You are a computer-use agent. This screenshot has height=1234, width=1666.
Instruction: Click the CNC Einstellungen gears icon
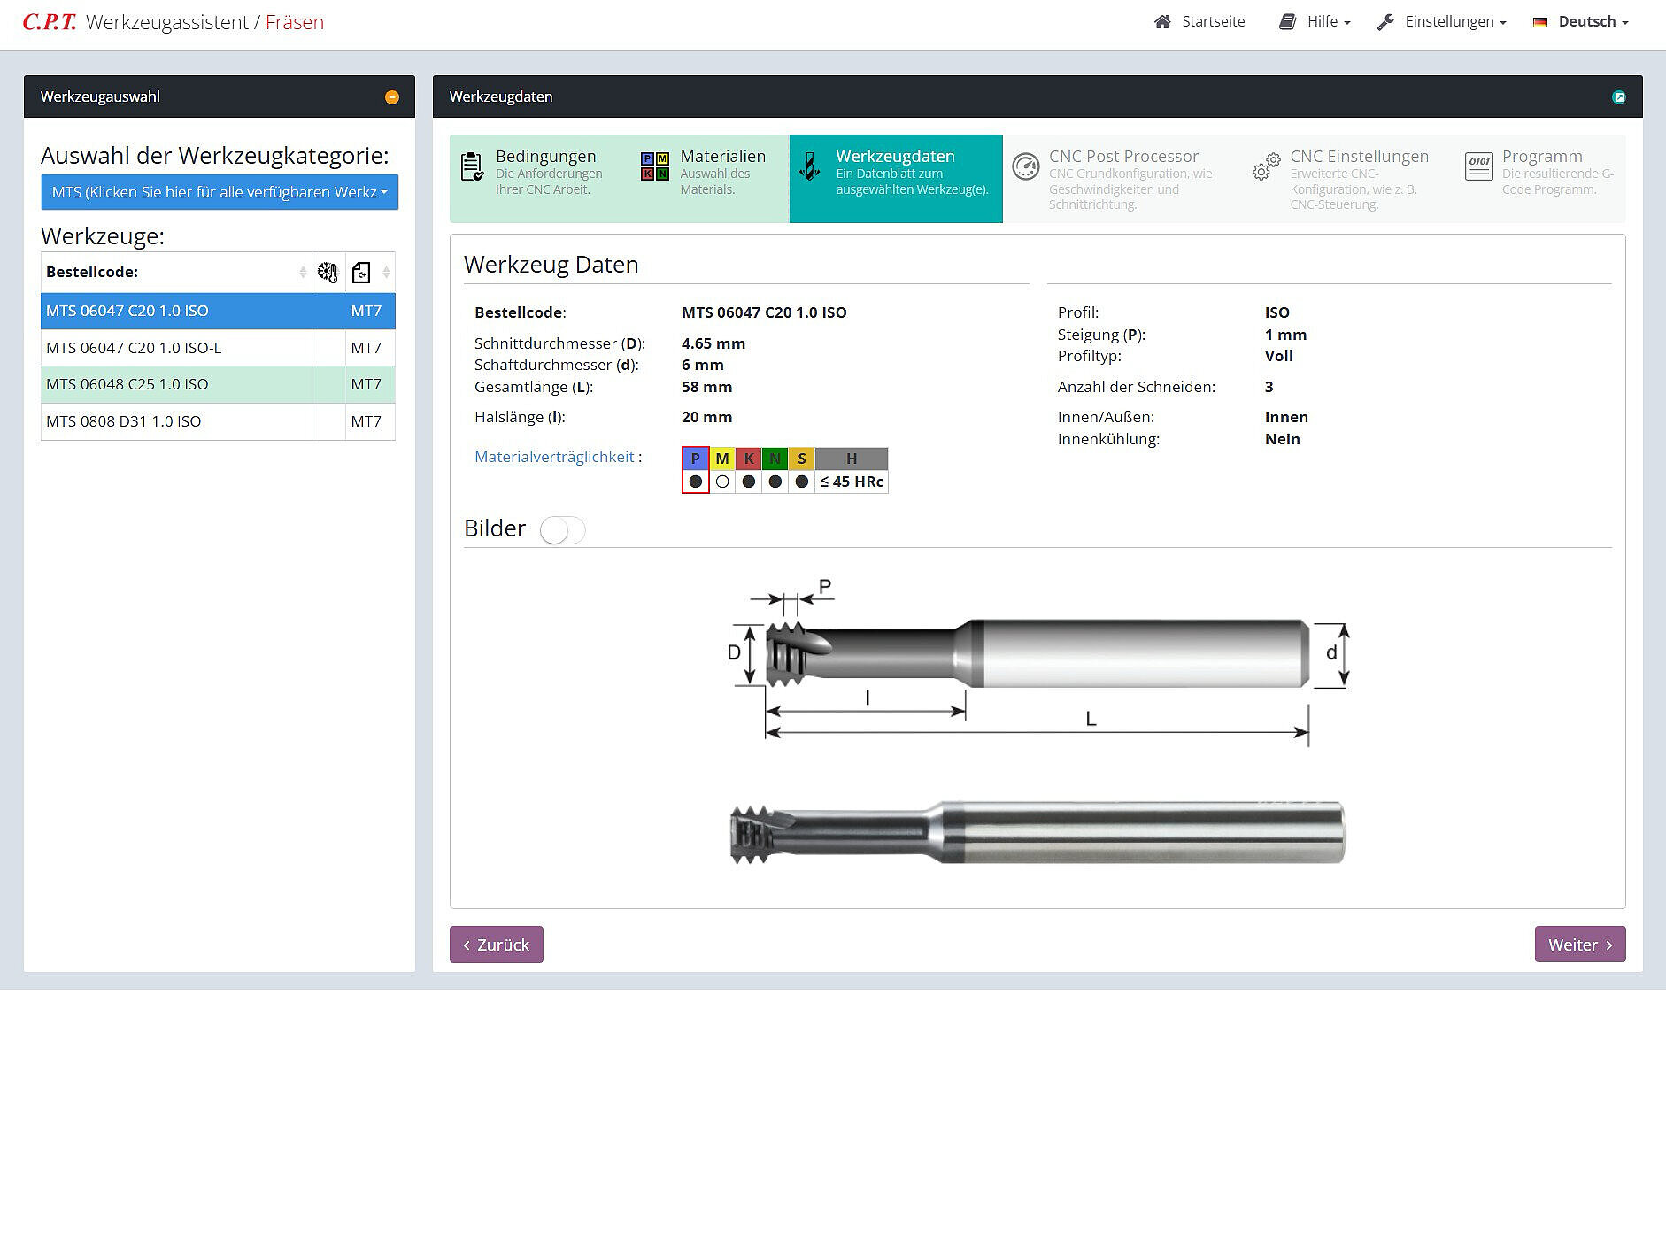(x=1266, y=167)
